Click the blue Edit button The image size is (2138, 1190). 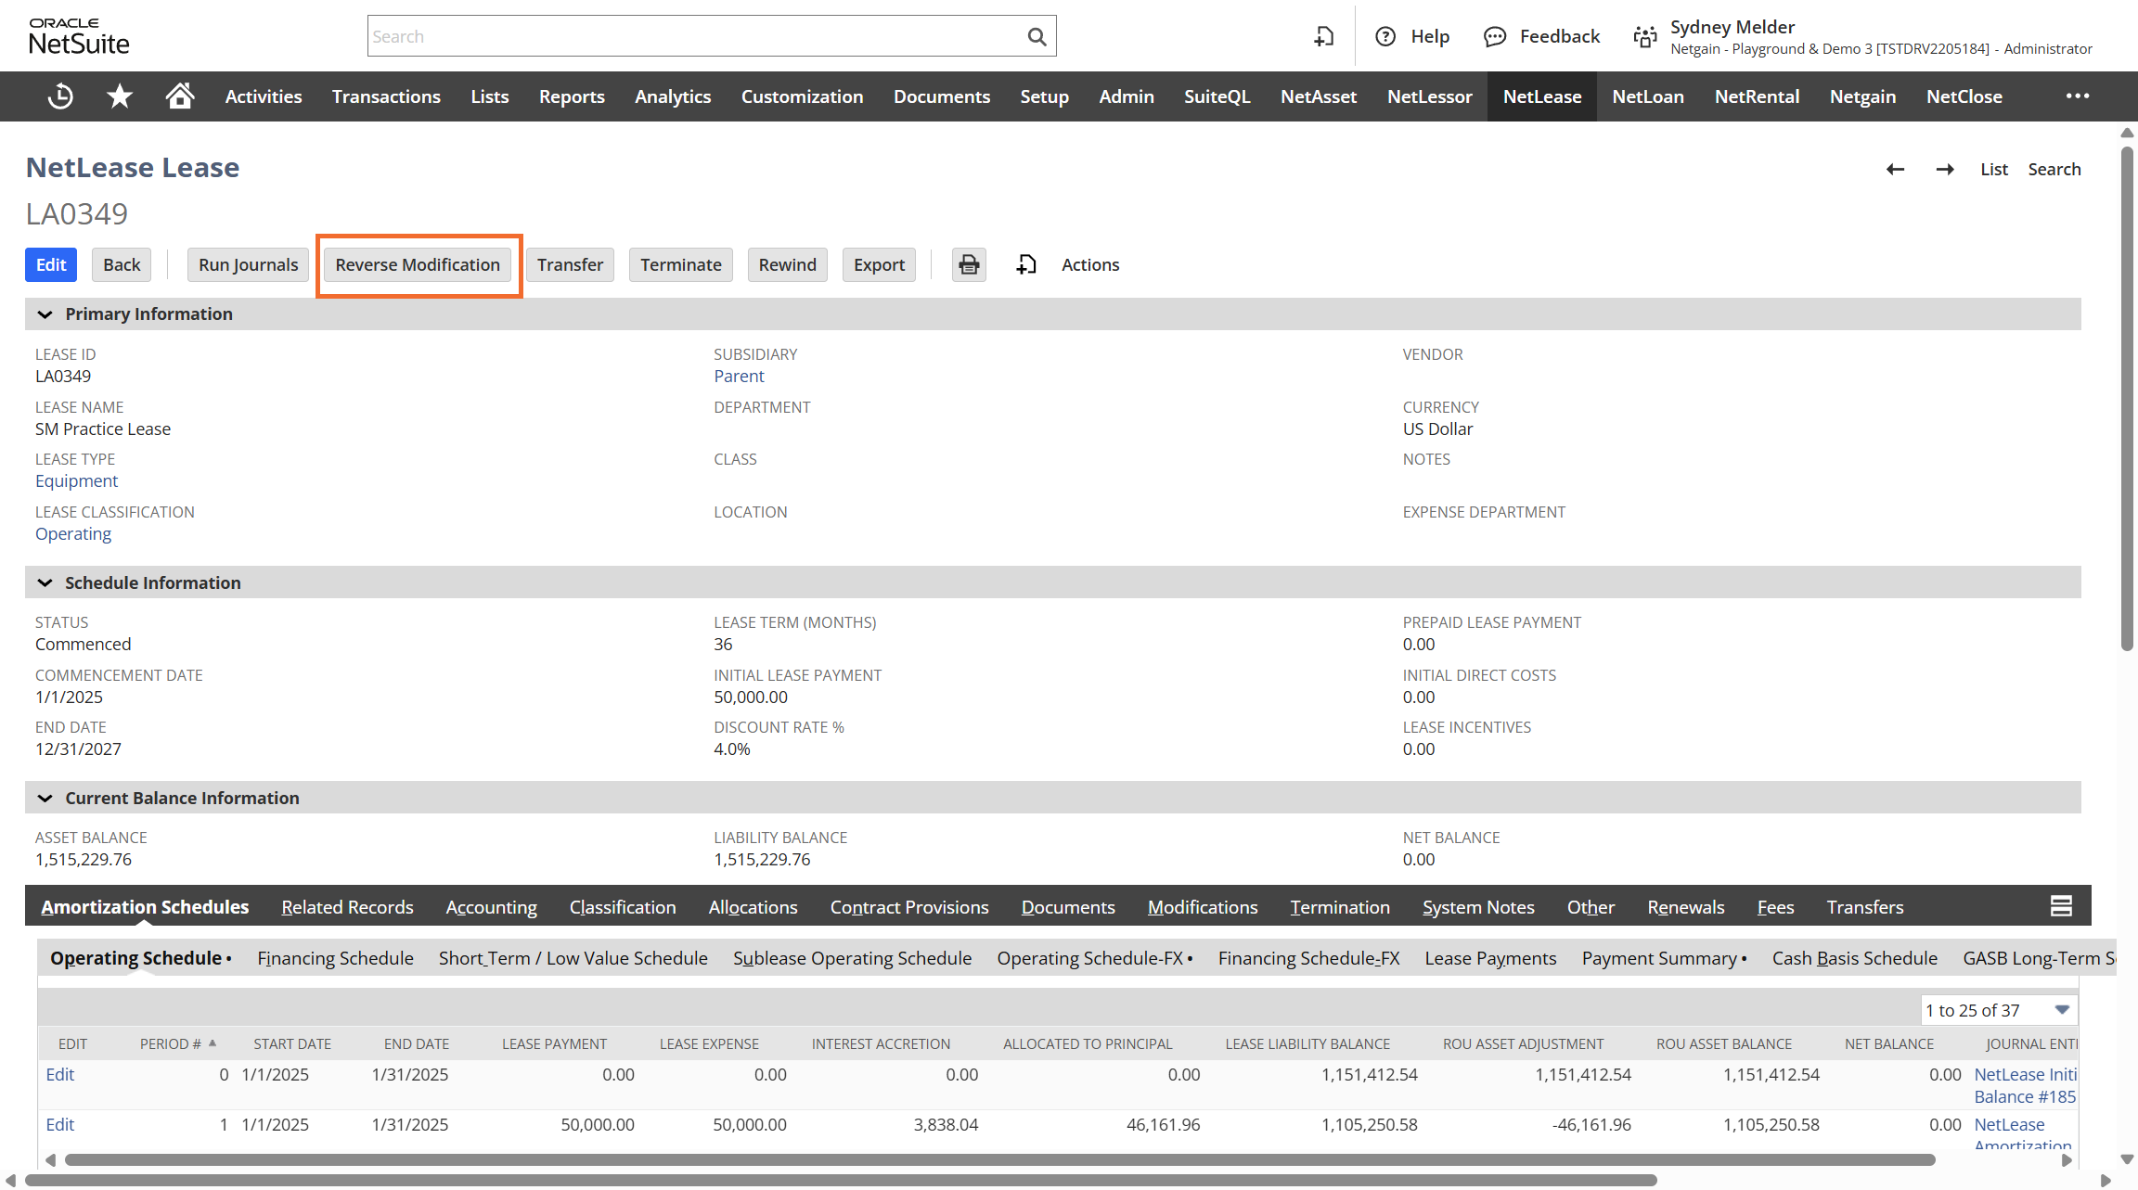[51, 264]
